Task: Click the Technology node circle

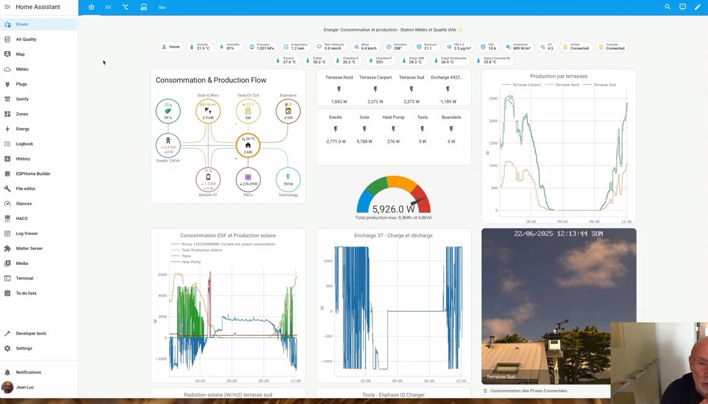Action: click(288, 180)
